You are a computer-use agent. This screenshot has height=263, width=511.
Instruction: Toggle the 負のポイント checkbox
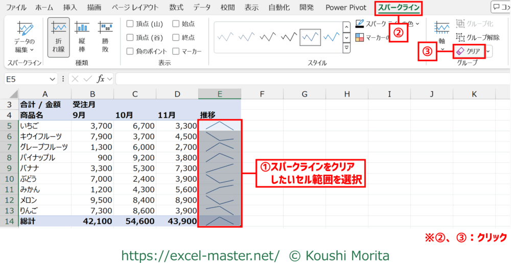pos(130,51)
